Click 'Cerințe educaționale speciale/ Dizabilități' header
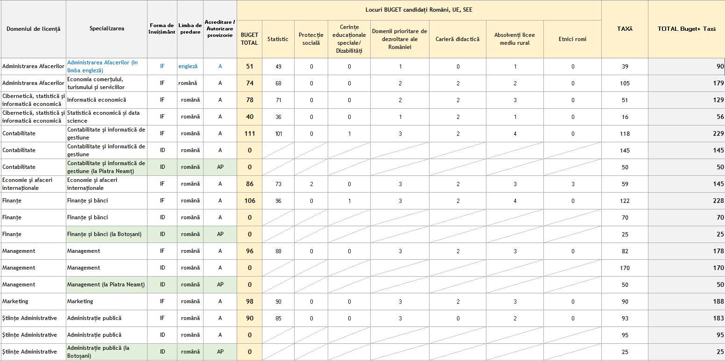725x361 pixels. [x=349, y=39]
